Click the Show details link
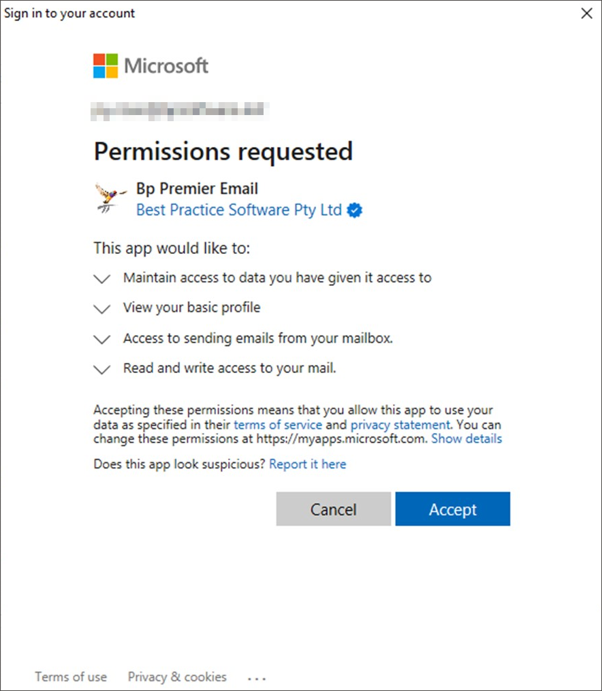The width and height of the screenshot is (602, 691). tap(466, 439)
